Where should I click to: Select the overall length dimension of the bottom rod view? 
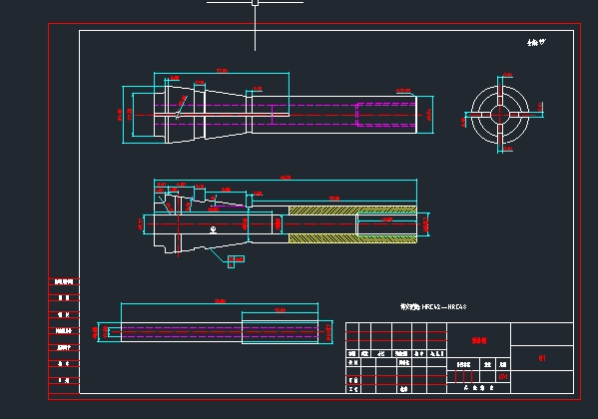(220, 302)
